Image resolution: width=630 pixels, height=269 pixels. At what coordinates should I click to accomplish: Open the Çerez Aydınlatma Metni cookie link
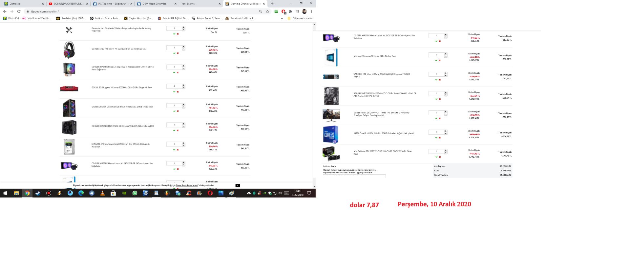(x=187, y=185)
